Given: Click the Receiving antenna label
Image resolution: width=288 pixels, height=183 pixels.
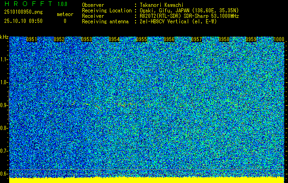Looking at the screenshot, I should [x=105, y=22].
